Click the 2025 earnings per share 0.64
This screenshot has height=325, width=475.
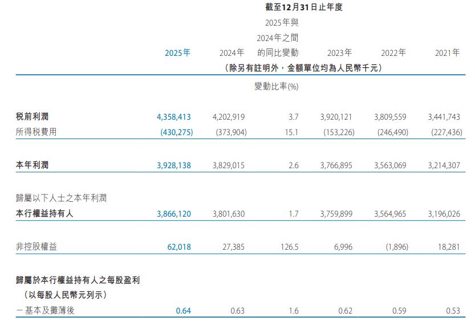tap(183, 311)
